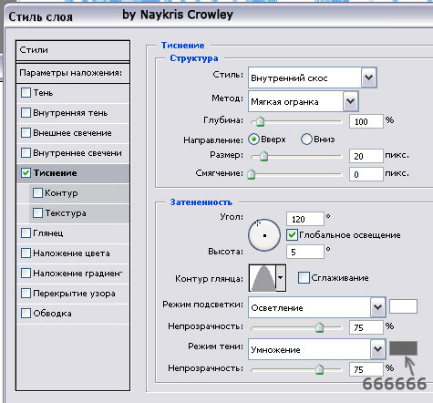Enable the Наложение цвета checkbox

tap(26, 253)
